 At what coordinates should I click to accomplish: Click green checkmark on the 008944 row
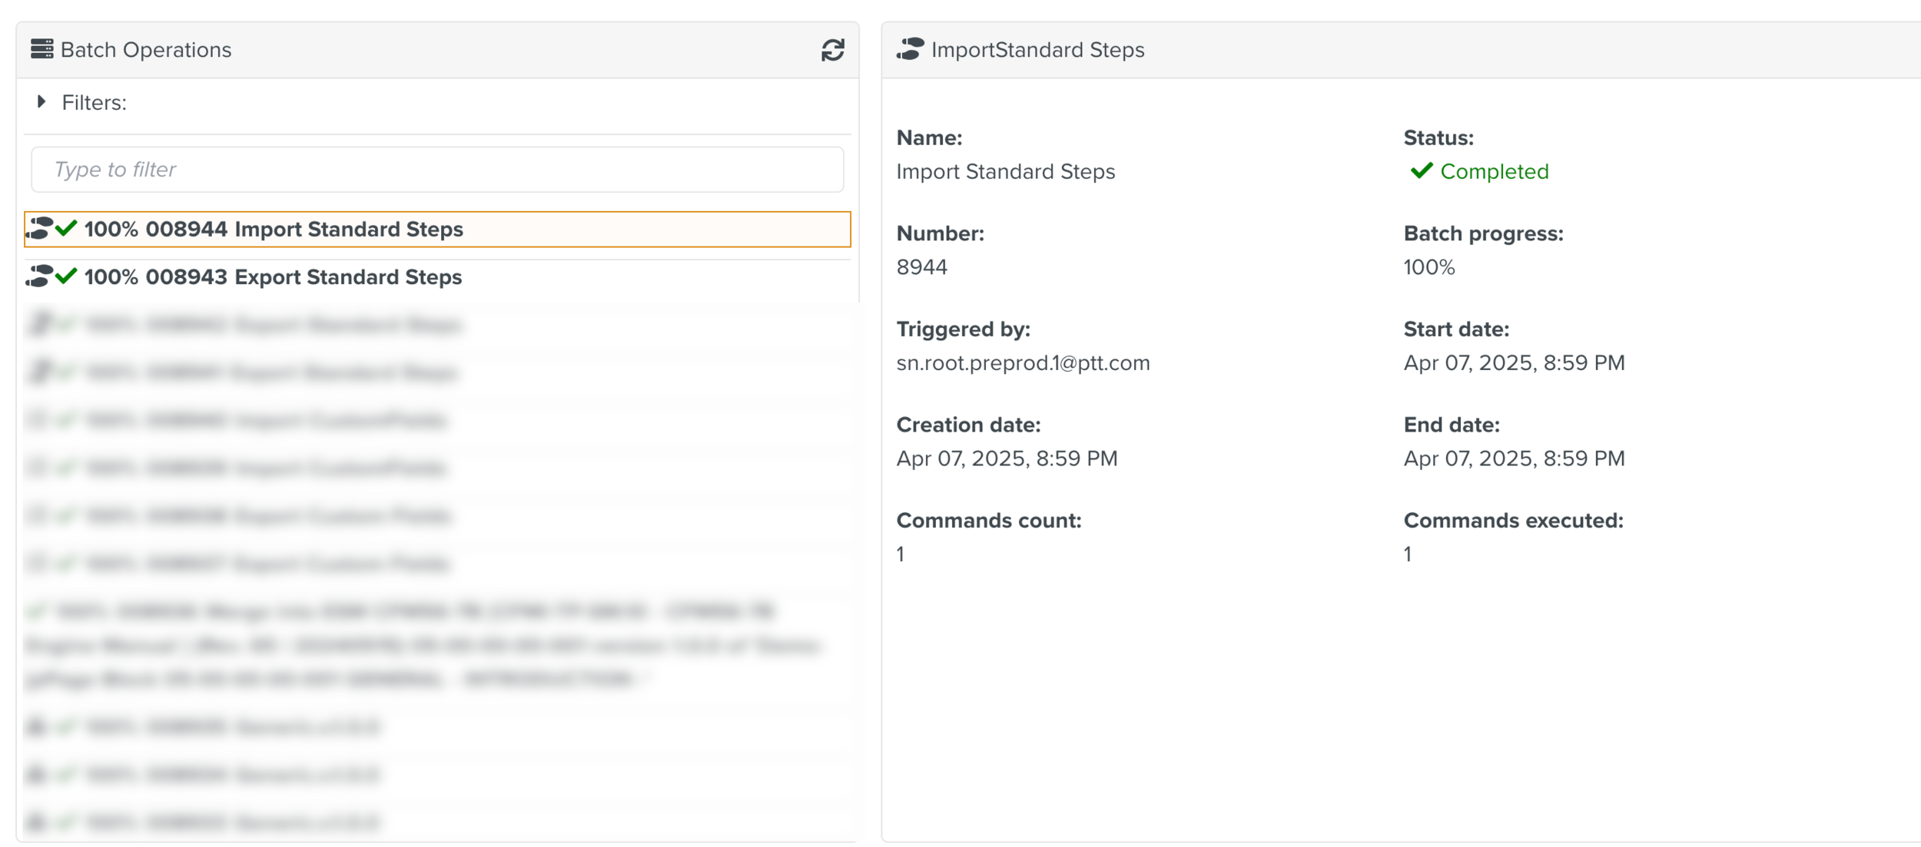pyautogui.click(x=67, y=228)
